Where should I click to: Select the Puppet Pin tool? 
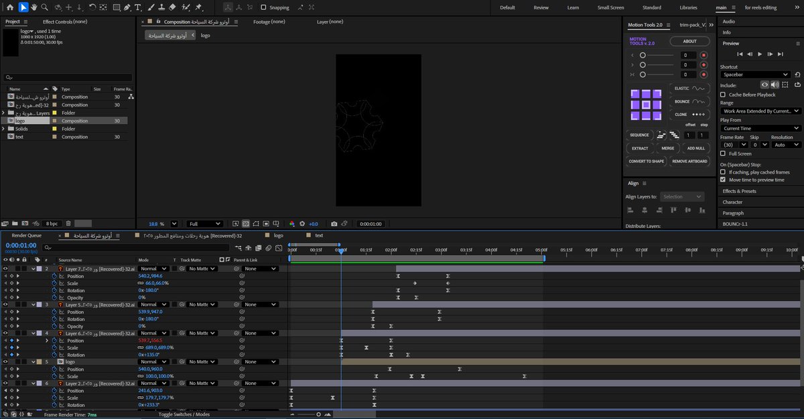[x=199, y=7]
